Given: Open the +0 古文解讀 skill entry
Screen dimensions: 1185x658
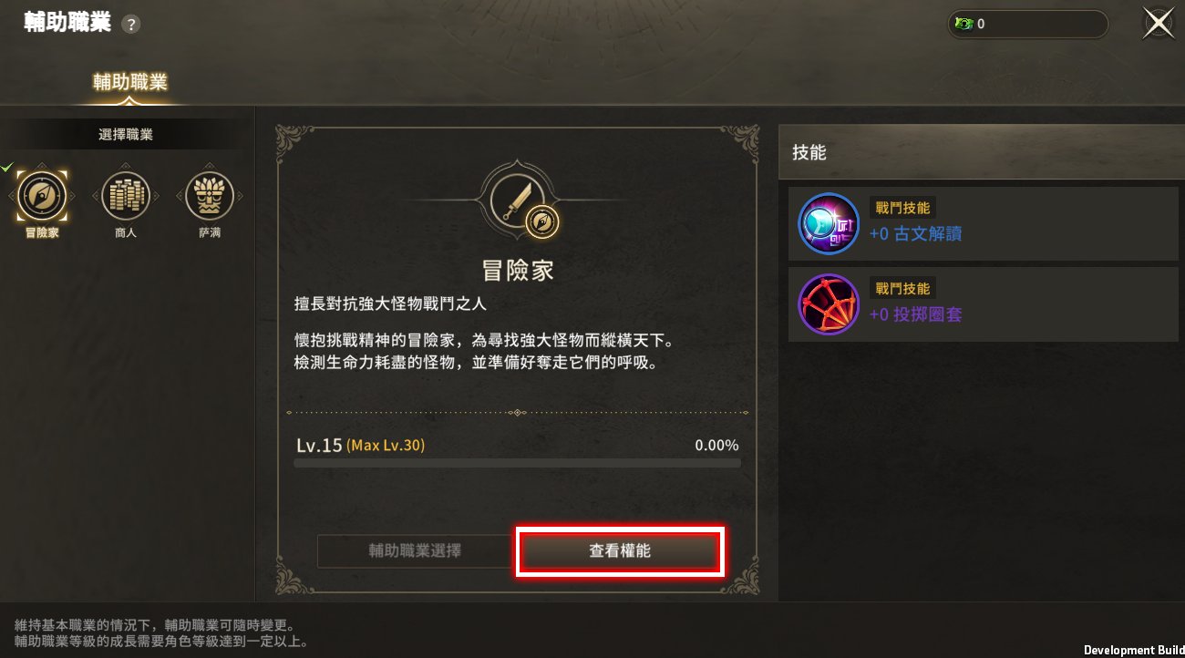Looking at the screenshot, I should (x=984, y=224).
